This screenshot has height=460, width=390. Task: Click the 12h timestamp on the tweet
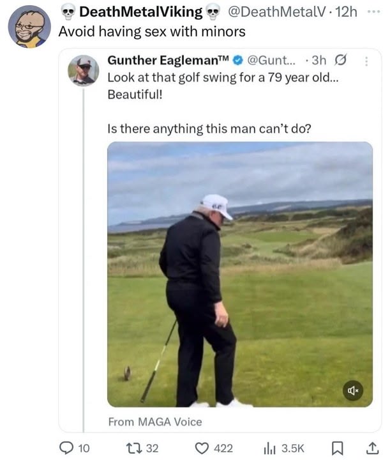click(x=345, y=11)
